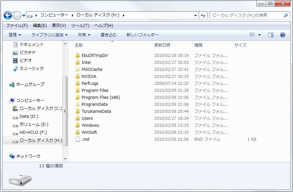Click the 書き込む button
The width and height of the screenshot is (293, 192).
click(x=109, y=35)
